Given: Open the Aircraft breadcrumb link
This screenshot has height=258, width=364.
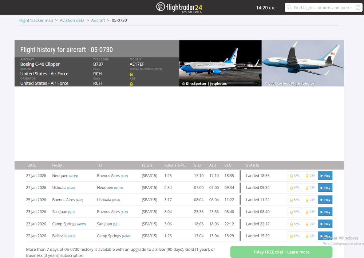Looking at the screenshot, I should click(98, 20).
